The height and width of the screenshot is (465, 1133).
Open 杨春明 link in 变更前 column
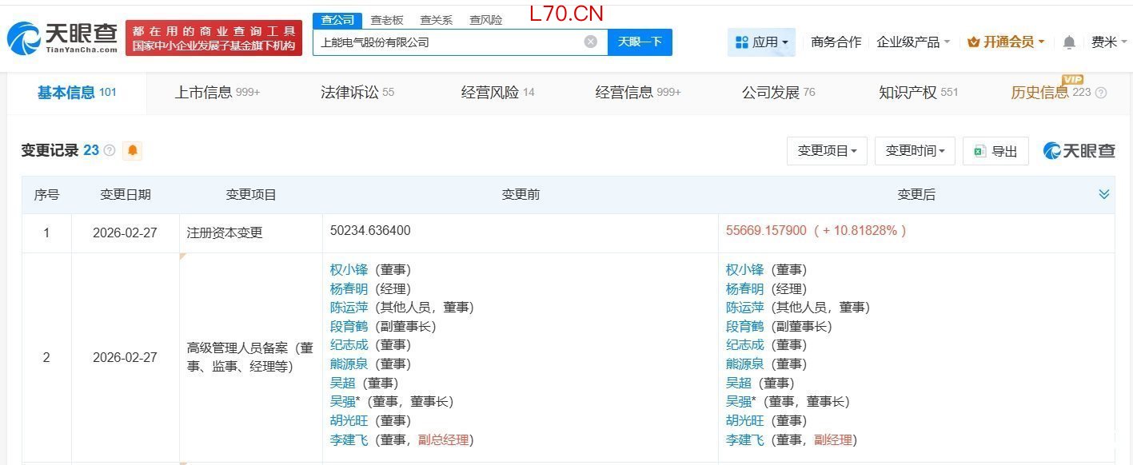click(x=349, y=288)
